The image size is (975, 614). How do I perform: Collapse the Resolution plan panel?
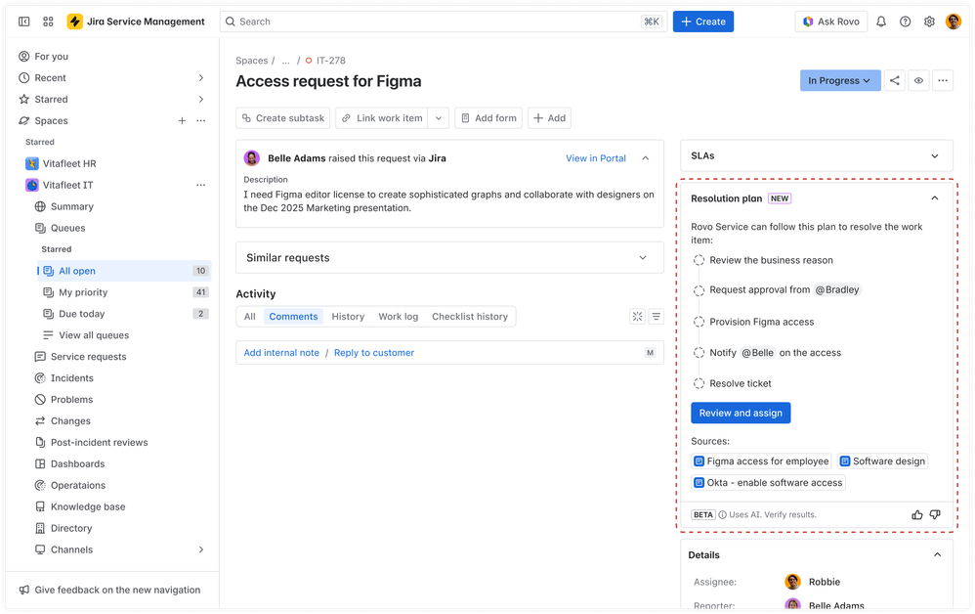(935, 197)
